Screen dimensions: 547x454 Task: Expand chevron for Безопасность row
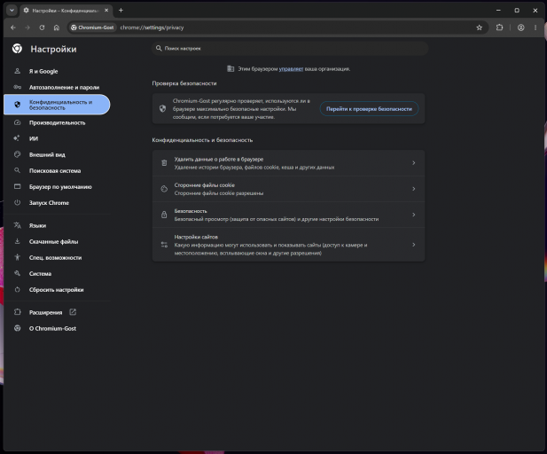[414, 215]
